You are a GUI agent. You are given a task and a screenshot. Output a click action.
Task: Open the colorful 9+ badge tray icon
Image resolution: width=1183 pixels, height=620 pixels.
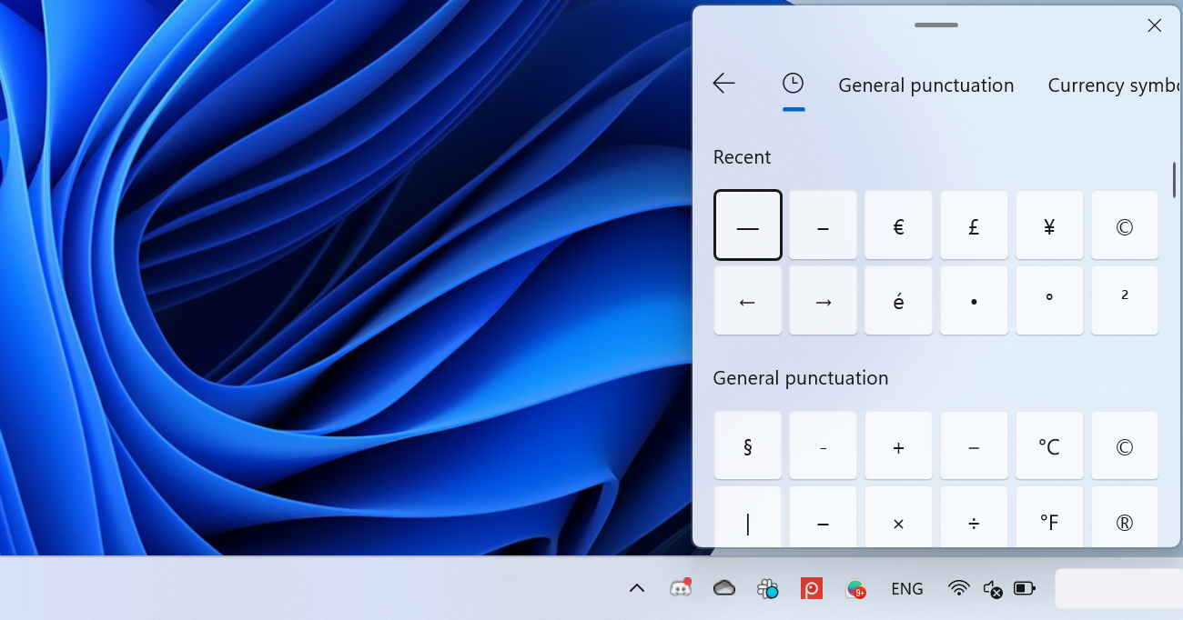855,589
